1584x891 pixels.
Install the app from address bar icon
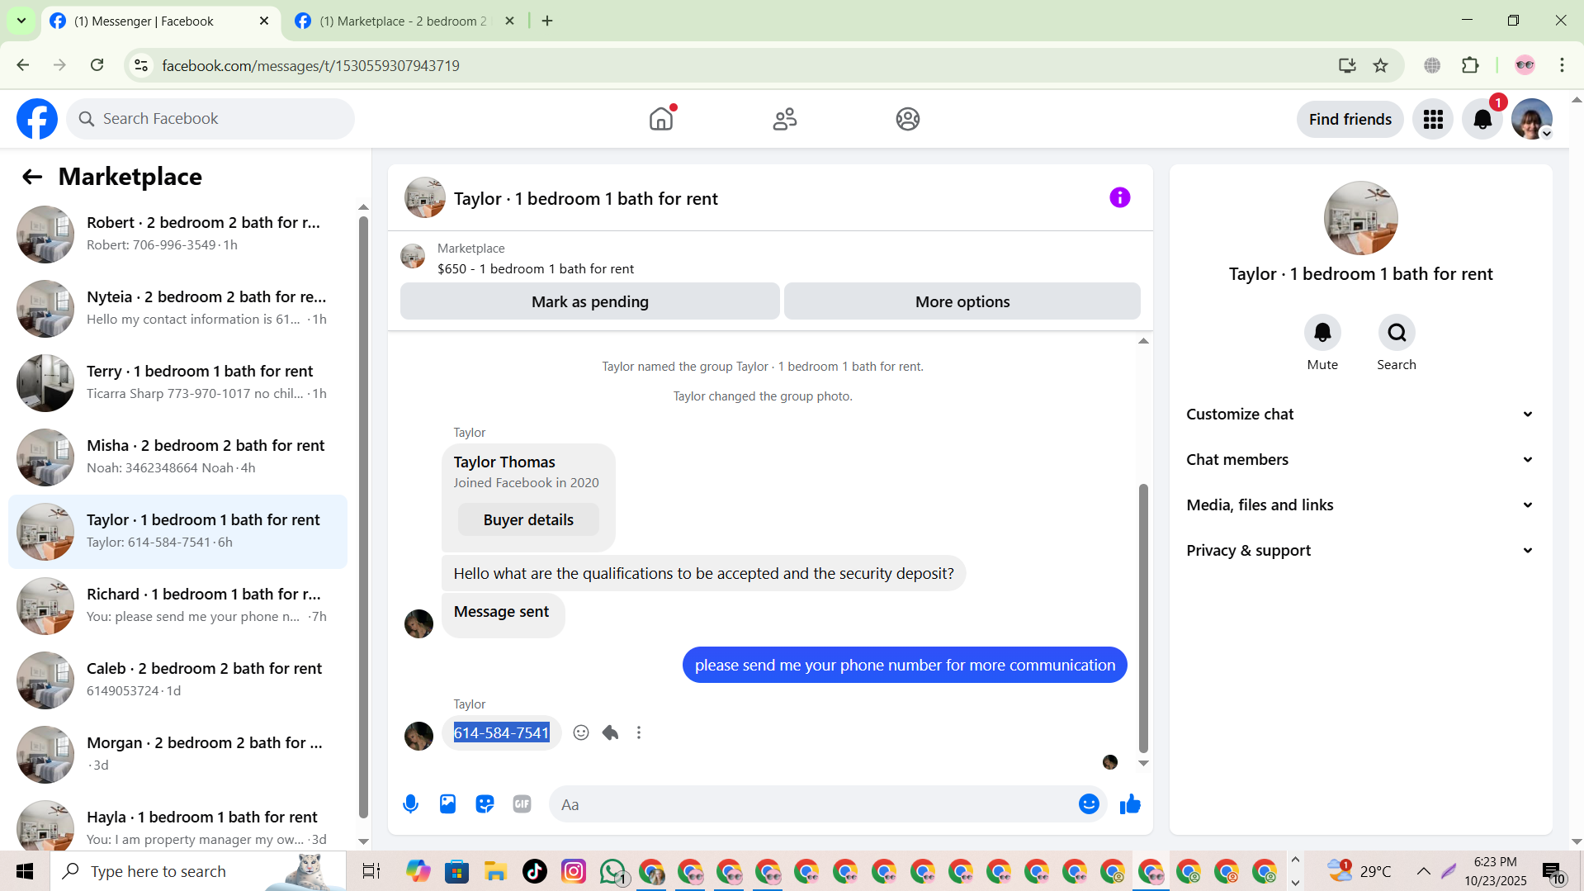pos(1347,65)
